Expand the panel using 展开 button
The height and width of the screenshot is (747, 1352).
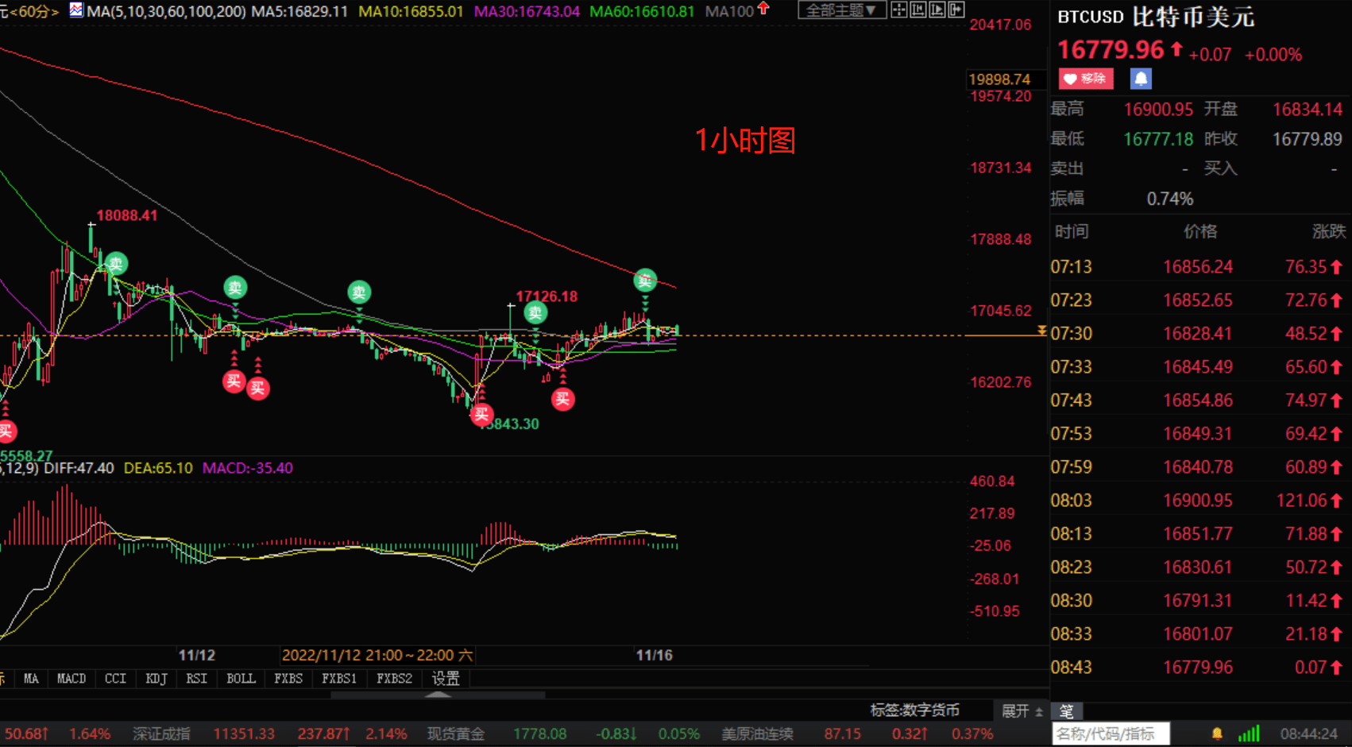click(x=1022, y=710)
